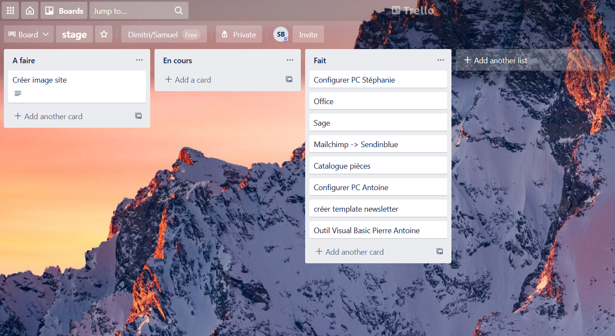Open En cours list actions menu
The width and height of the screenshot is (615, 336).
point(290,60)
